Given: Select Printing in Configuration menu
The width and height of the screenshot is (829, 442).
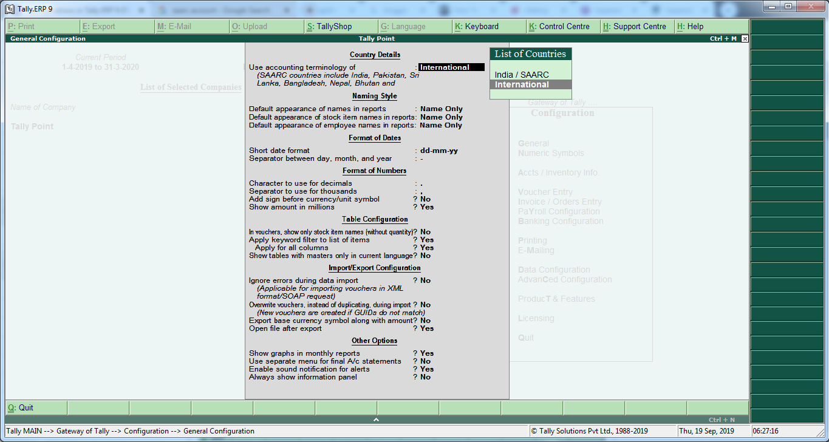Looking at the screenshot, I should (533, 241).
